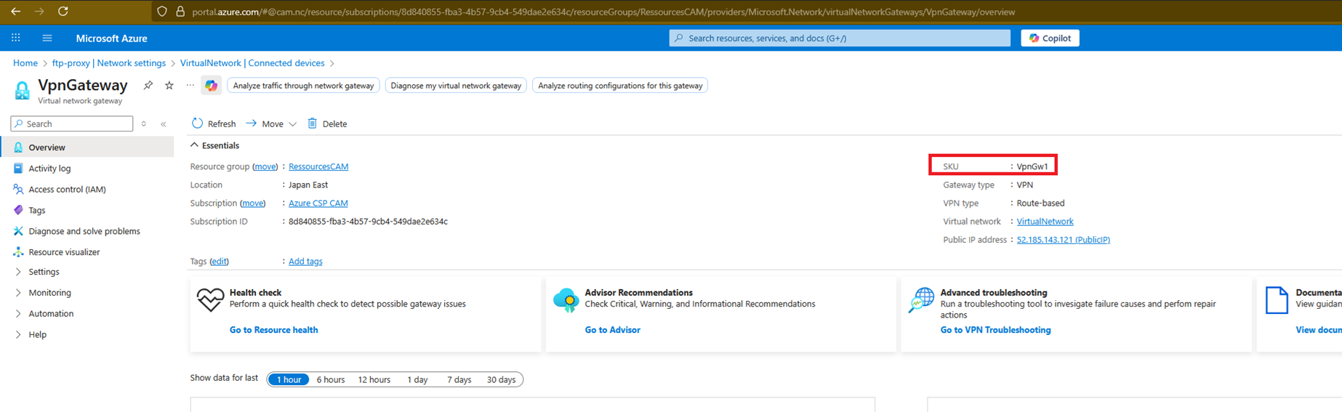This screenshot has height=412, width=1342.
Task: Mark VpnGateway as favorite with star icon
Action: tap(169, 85)
